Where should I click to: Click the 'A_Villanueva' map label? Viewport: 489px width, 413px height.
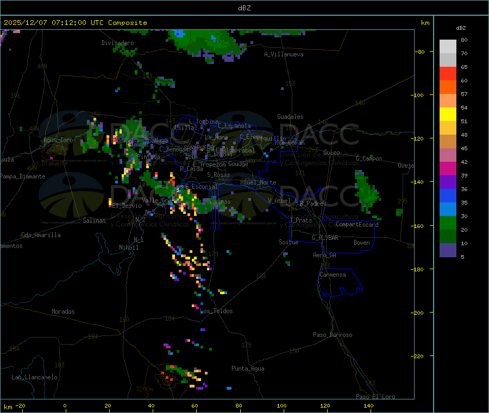click(284, 54)
